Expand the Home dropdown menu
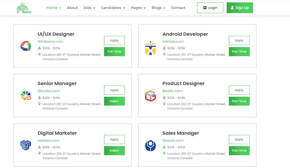The height and width of the screenshot is (168, 290). [x=54, y=8]
